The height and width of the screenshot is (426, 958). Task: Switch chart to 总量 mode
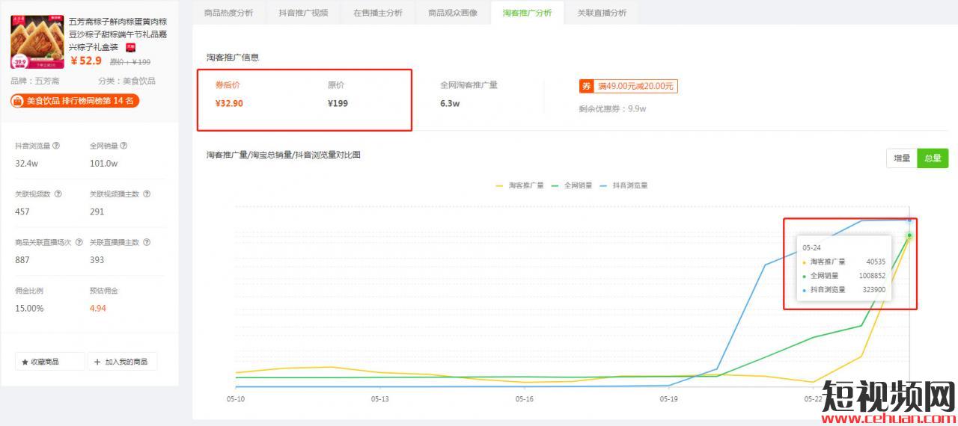(x=933, y=158)
